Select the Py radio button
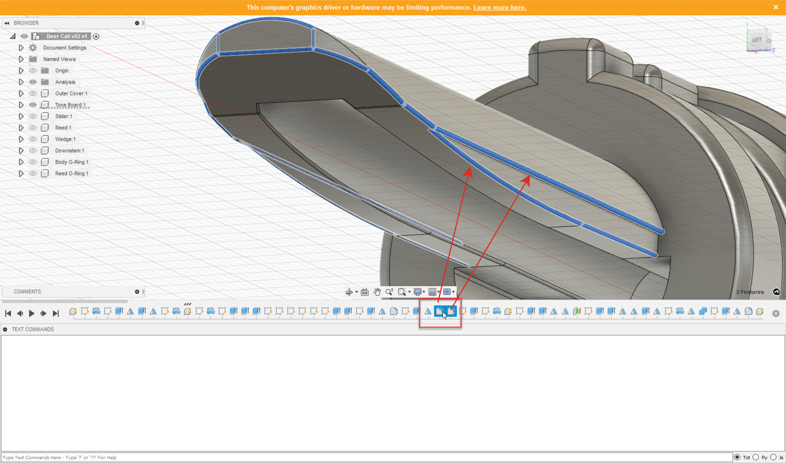Viewport: 786px width, 463px height. click(755, 457)
